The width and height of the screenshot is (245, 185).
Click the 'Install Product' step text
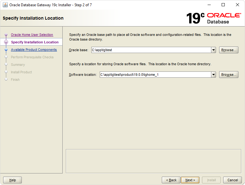[x=21, y=72]
